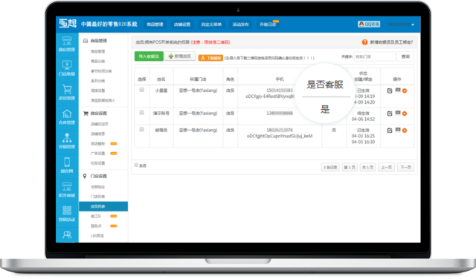Screen dimensions: 476x279
Task: Open the account dropdown arrow at top right
Action: pos(413,24)
